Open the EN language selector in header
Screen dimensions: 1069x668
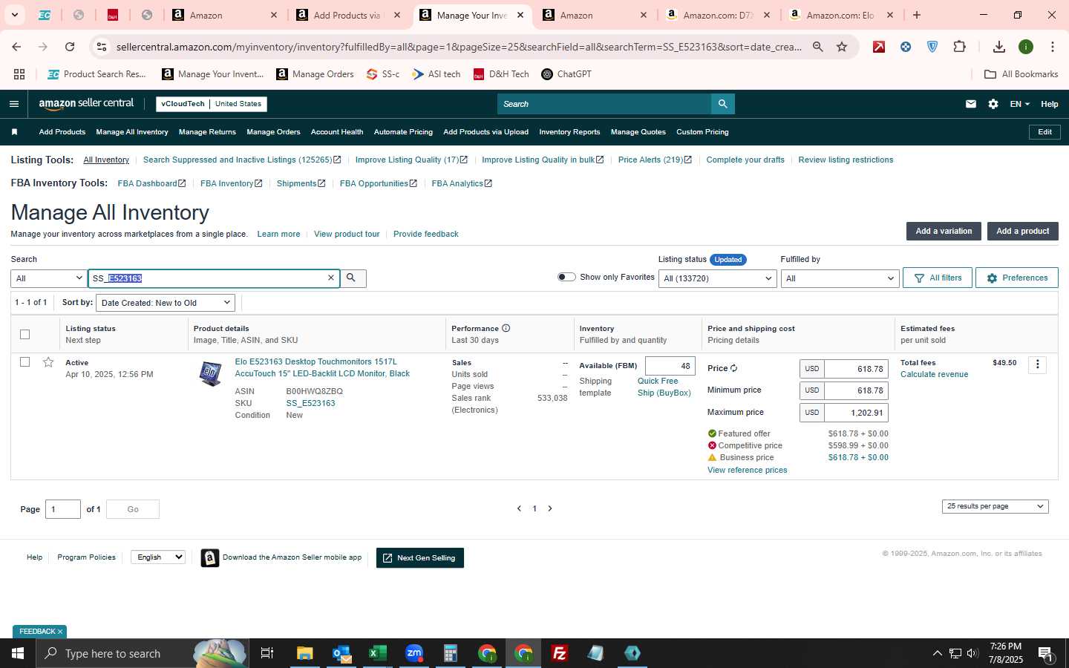[x=1019, y=104]
